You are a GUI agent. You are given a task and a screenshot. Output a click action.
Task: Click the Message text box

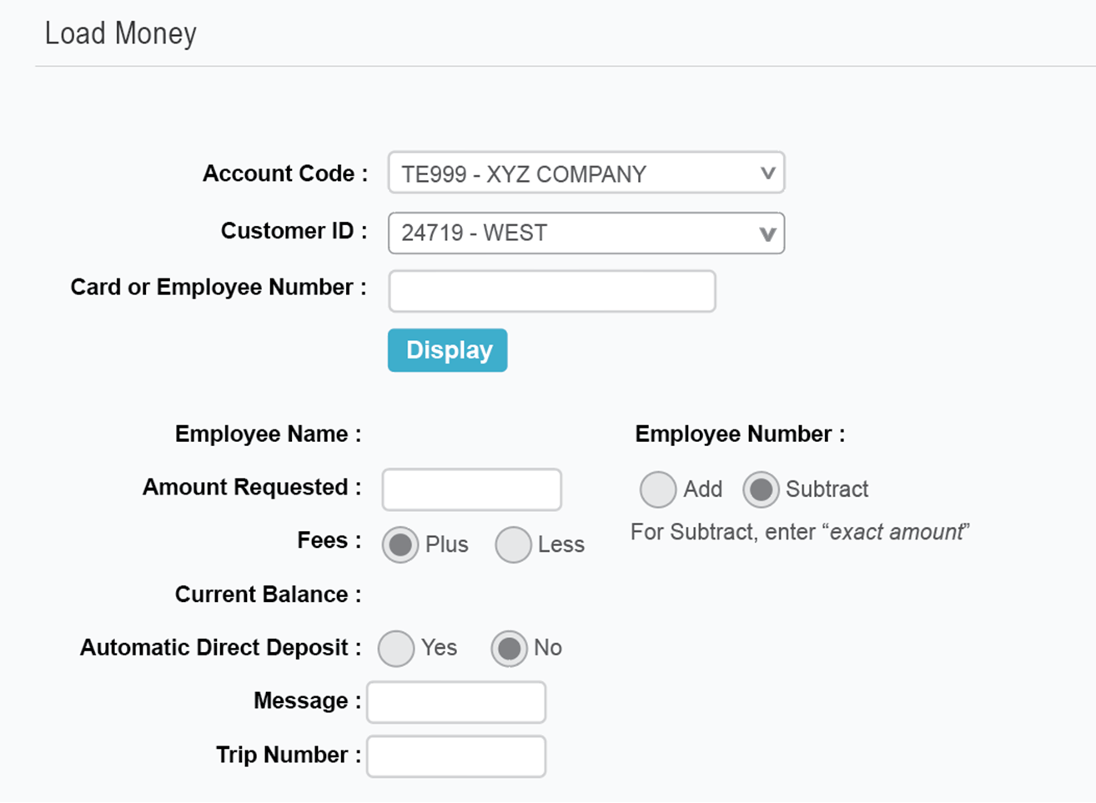[455, 702]
